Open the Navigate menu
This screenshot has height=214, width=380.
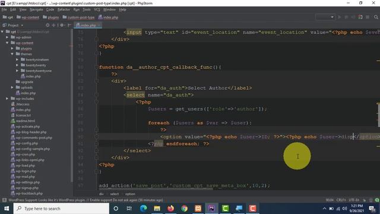36,10
